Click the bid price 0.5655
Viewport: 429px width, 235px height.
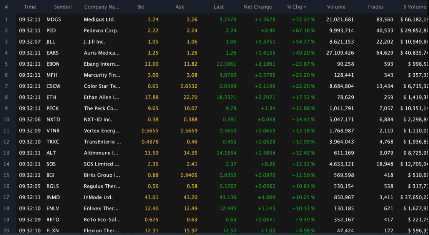tap(150, 131)
